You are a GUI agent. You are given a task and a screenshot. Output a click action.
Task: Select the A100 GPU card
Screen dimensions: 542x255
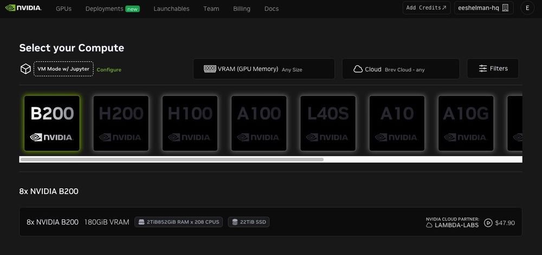coord(259,123)
